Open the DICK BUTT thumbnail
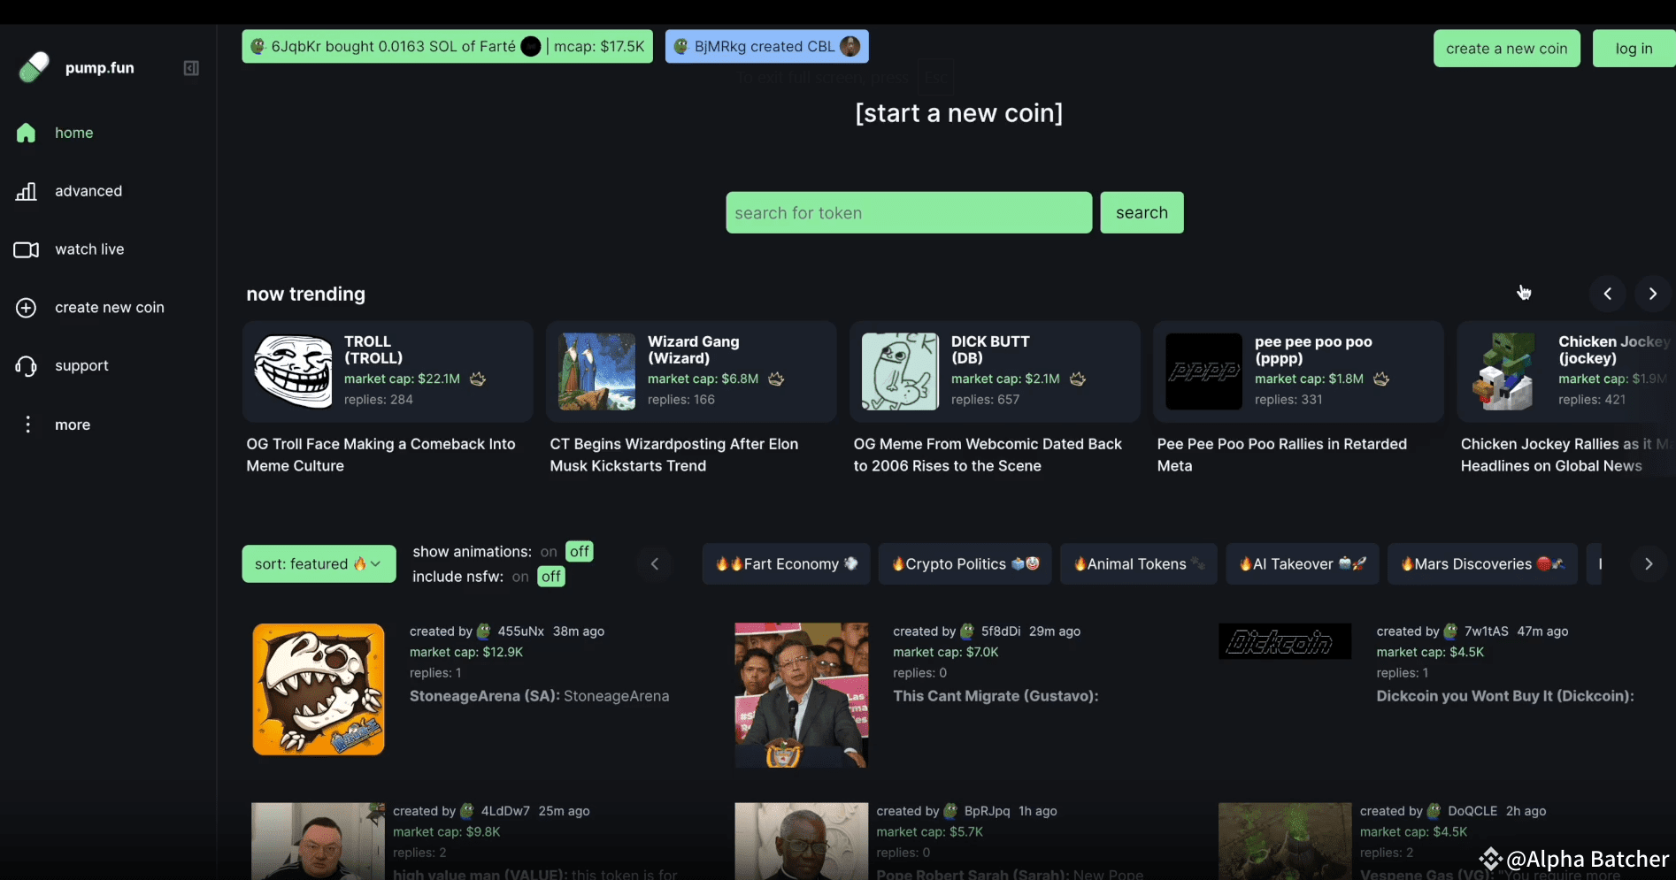Image resolution: width=1676 pixels, height=880 pixels. (x=900, y=371)
